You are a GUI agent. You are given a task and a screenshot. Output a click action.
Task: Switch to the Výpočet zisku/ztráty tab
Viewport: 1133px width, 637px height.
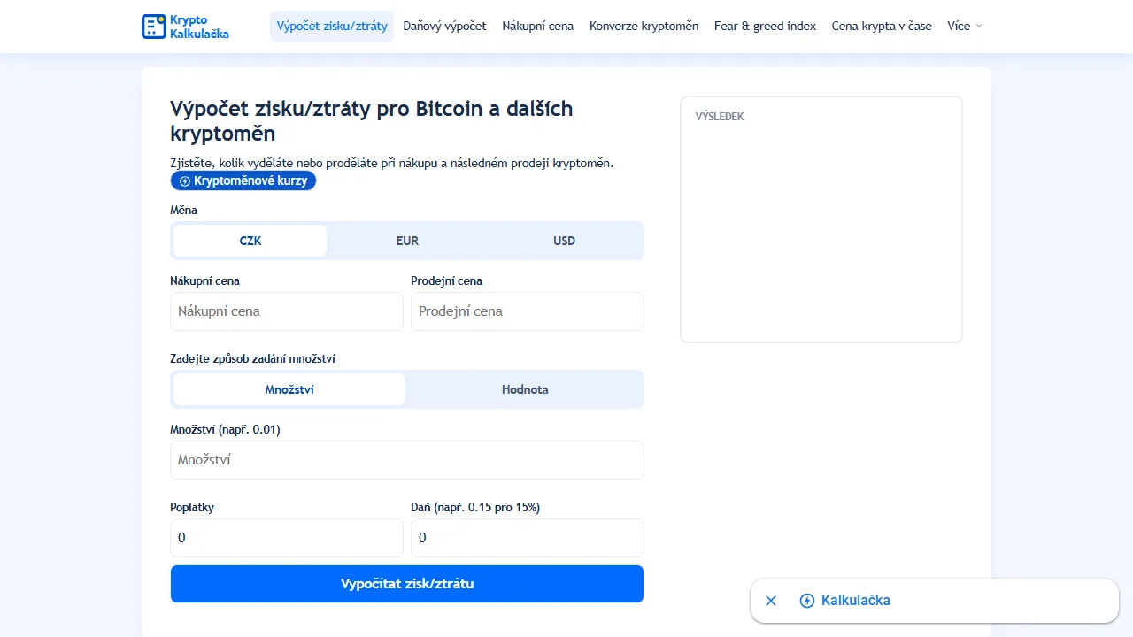pos(331,26)
